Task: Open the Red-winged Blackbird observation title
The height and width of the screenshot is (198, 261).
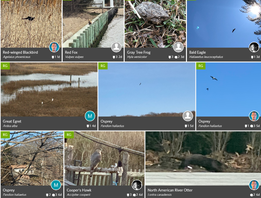Action: pos(20,52)
